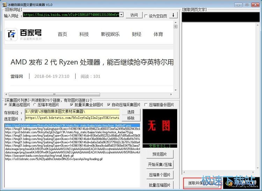Select the 采集远程图片 radio button

[x=6, y=105]
